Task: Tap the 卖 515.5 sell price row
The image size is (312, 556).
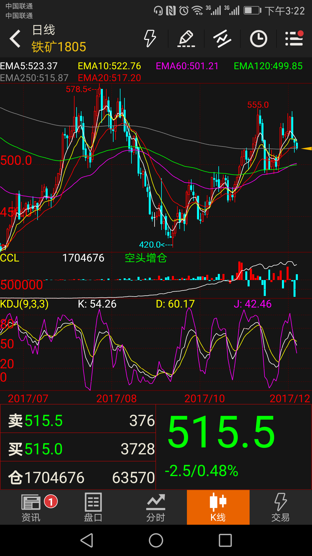Action: pos(78,420)
